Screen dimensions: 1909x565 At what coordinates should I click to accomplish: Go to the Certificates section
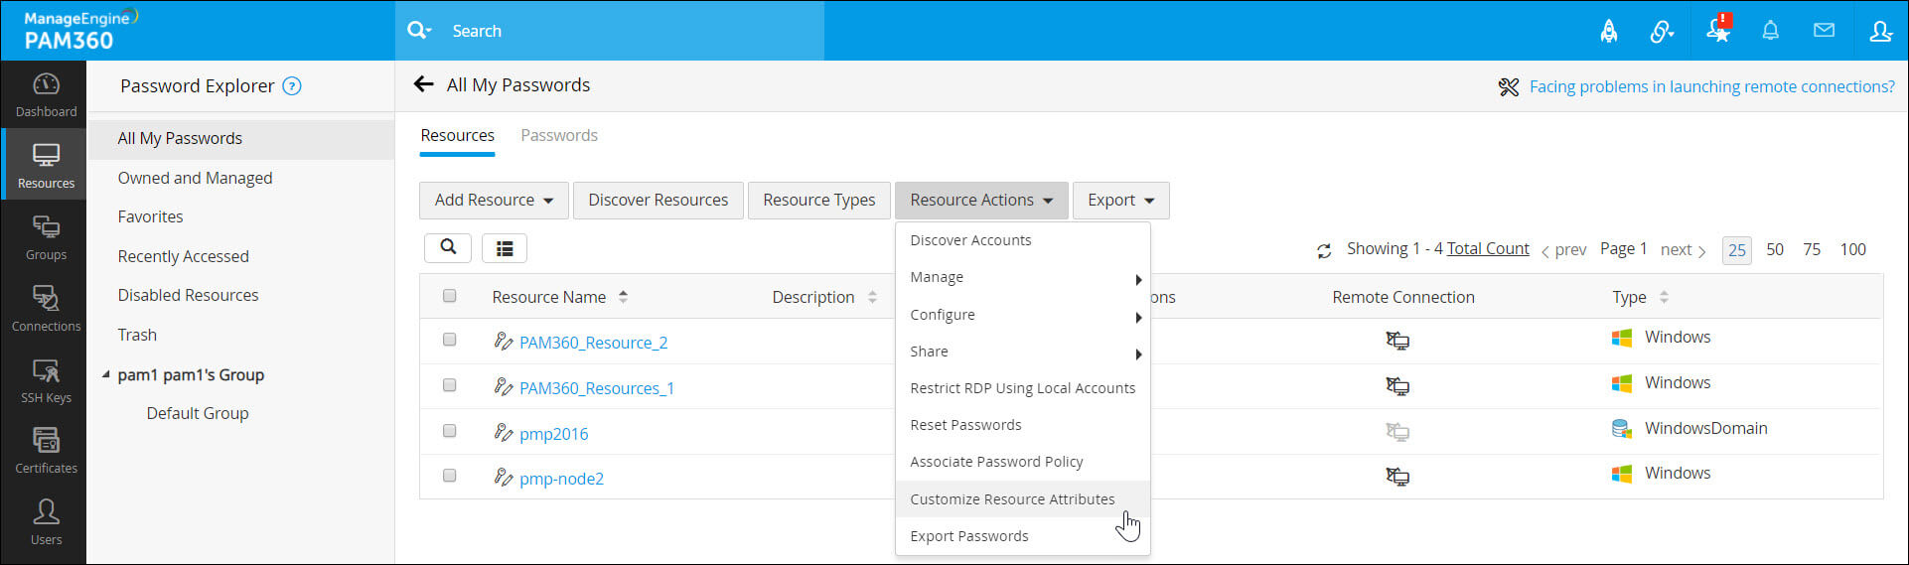(x=46, y=451)
